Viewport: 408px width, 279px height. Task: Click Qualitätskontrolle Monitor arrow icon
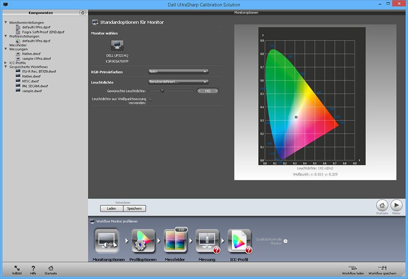click(286, 241)
